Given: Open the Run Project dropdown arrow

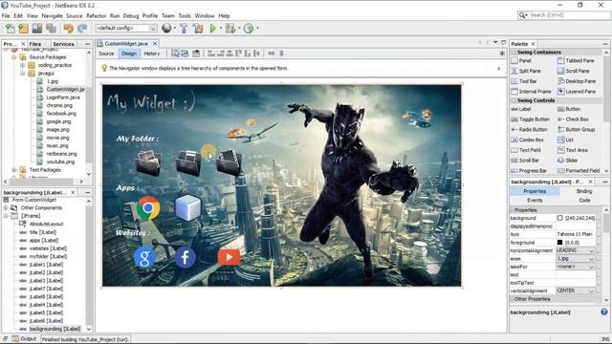Looking at the screenshot, I should [221, 28].
